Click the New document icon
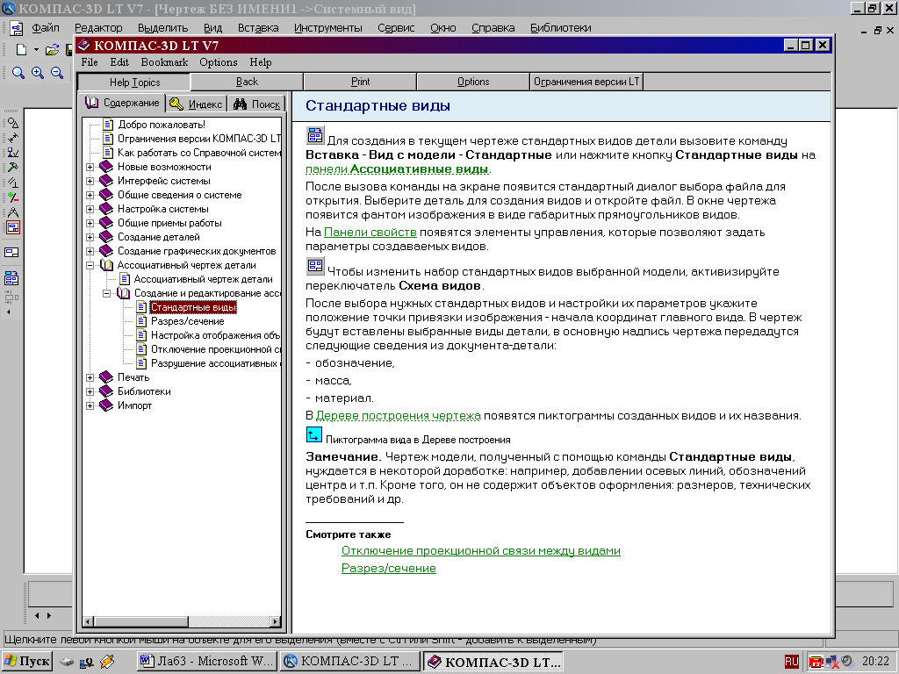The width and height of the screenshot is (899, 674). [x=21, y=50]
